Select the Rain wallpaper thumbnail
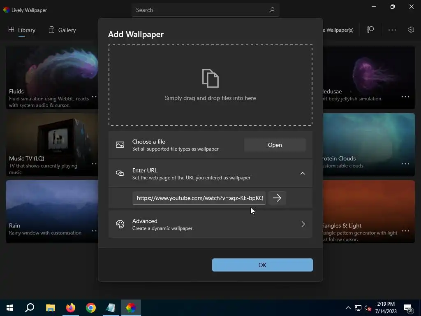This screenshot has height=316, width=421. click(x=52, y=211)
